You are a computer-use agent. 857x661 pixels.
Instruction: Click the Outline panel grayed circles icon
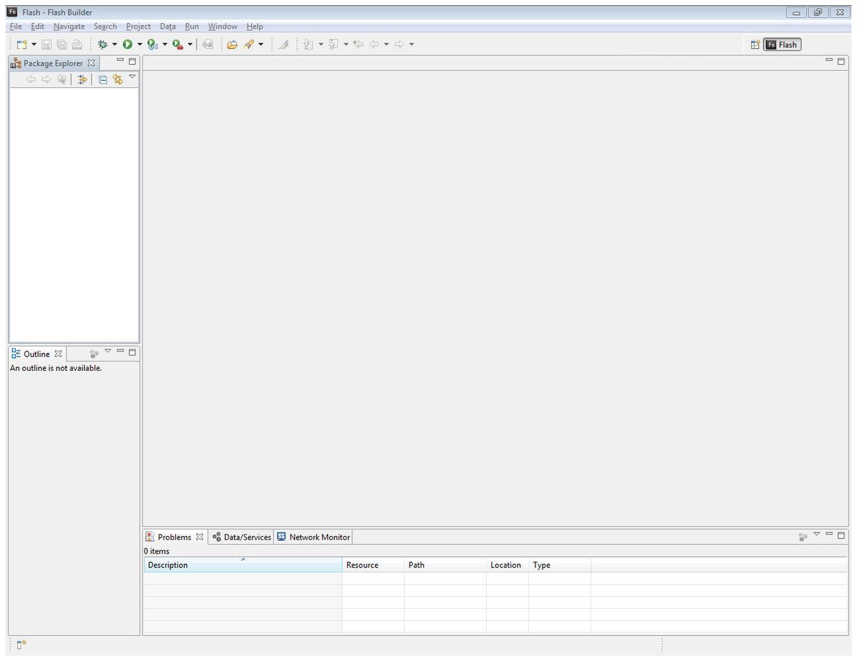[x=94, y=354]
